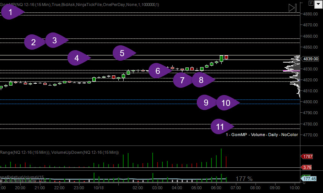Image resolution: width=323 pixels, height=193 pixels.
Task: Click the 4800.00 price axis label
Action: (x=310, y=102)
